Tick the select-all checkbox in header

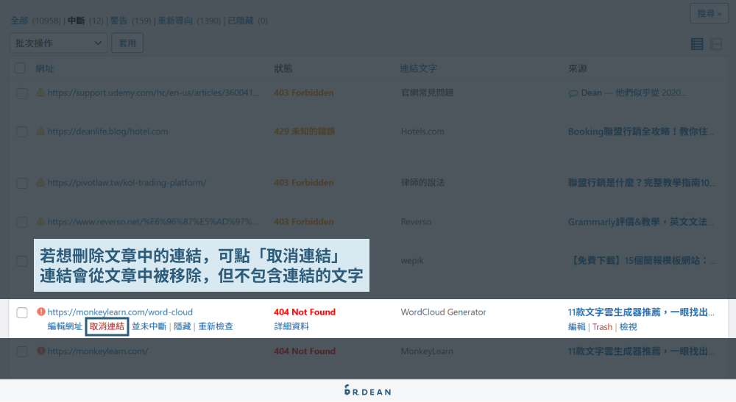click(x=20, y=68)
